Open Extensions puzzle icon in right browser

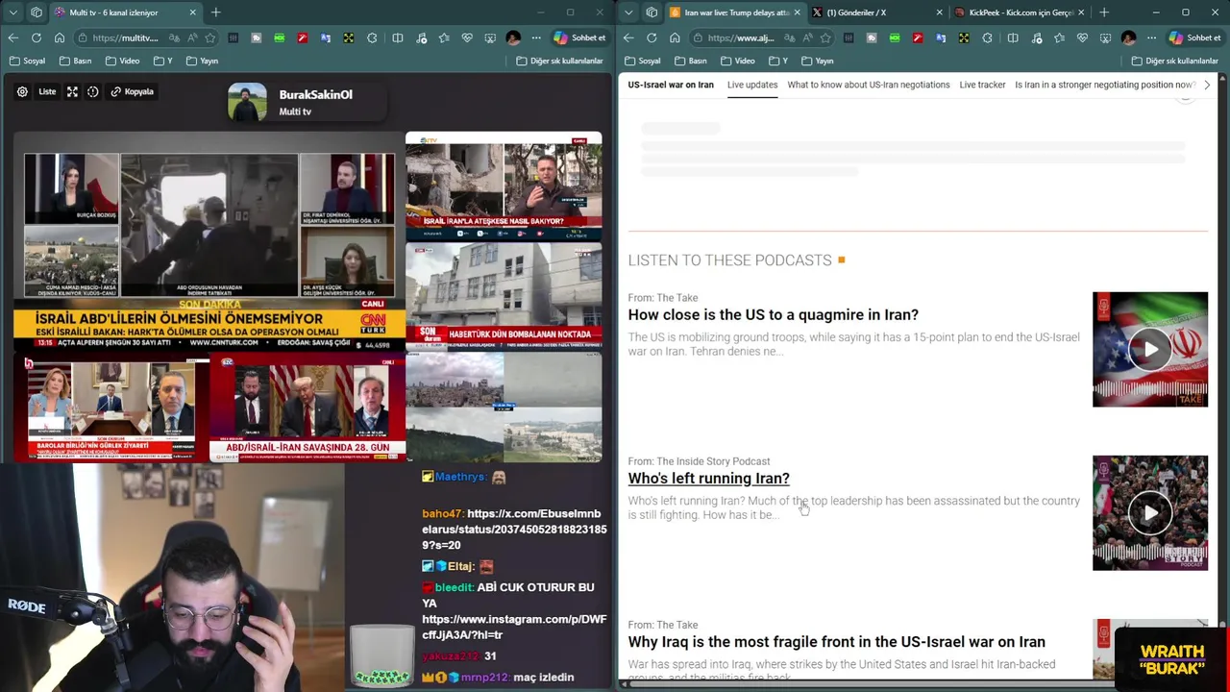point(987,37)
